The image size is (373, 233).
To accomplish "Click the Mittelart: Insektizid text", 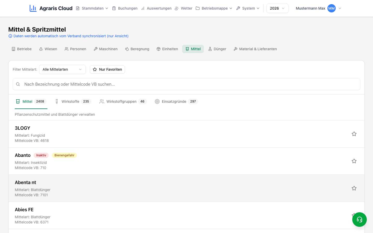I will [31, 163].
